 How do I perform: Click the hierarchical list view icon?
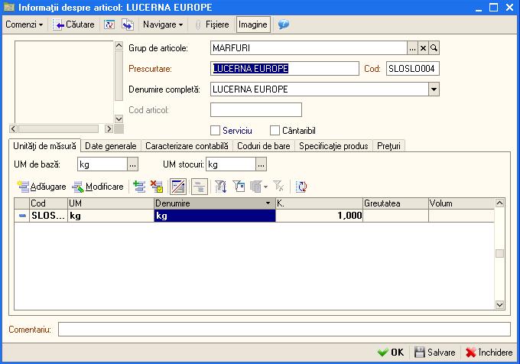(200, 187)
